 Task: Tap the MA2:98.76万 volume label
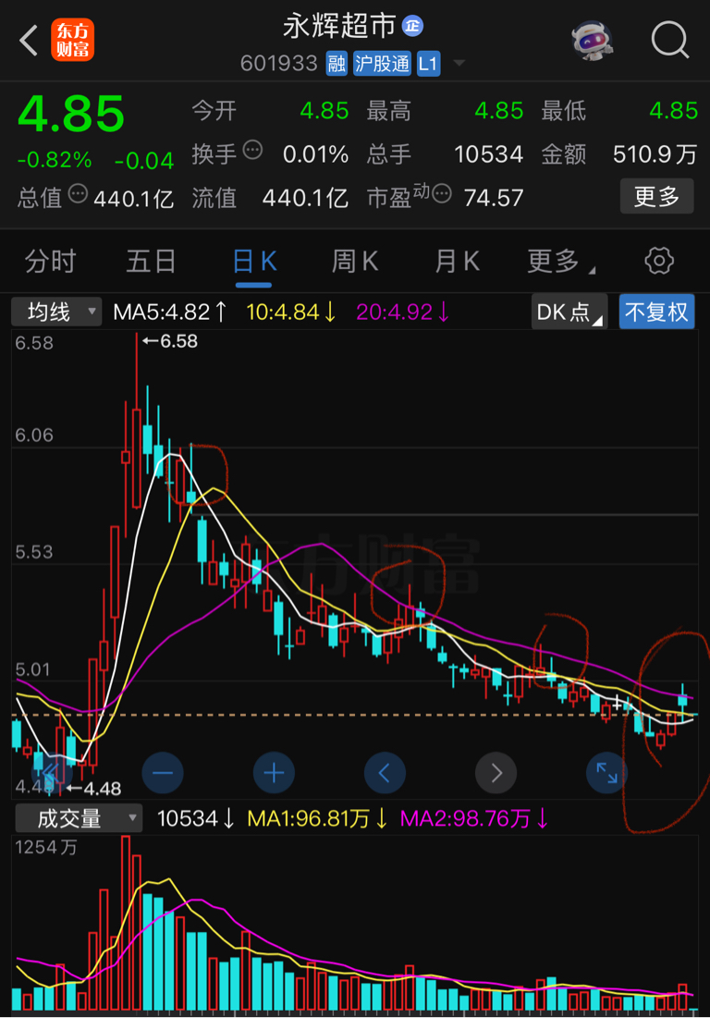coord(474,818)
